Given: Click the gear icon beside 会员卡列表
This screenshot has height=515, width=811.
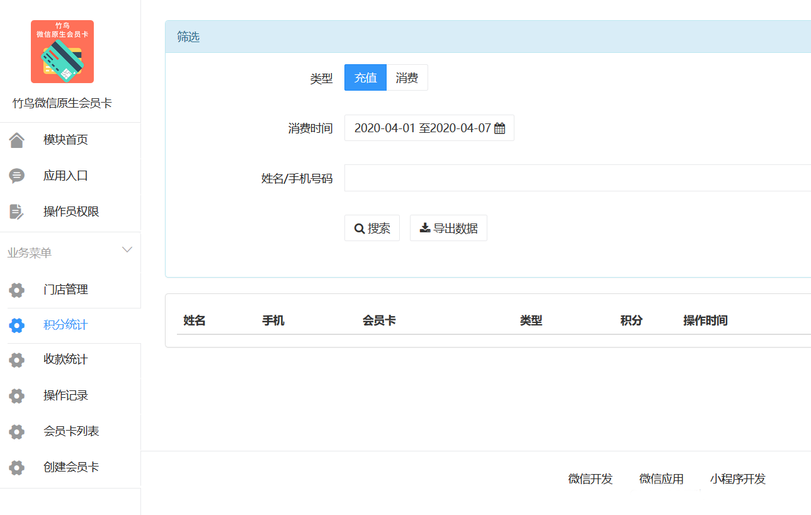Looking at the screenshot, I should 17,431.
